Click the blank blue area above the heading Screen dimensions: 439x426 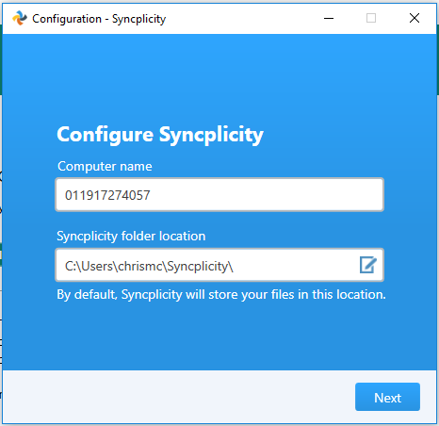click(219, 78)
